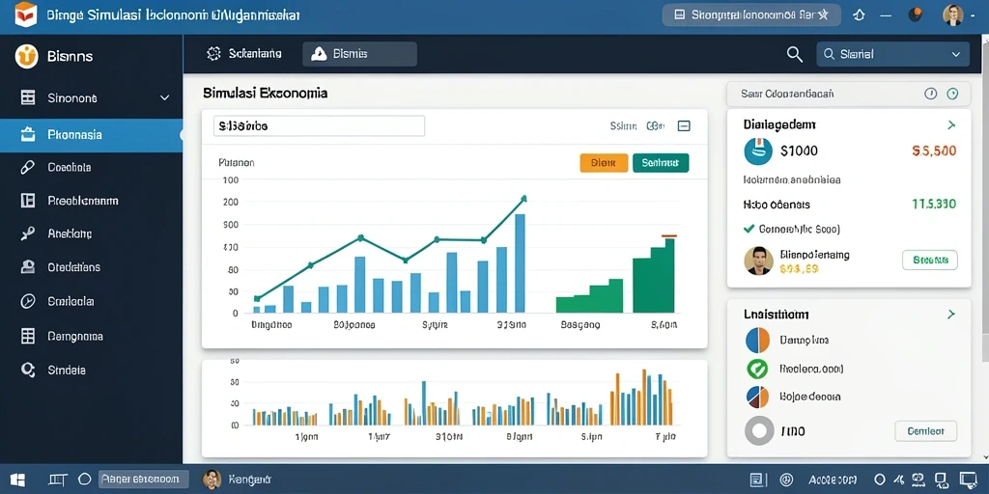Click the orange Bisnns logo circle in sidebar
Image resolution: width=989 pixels, height=494 pixels.
click(x=26, y=56)
